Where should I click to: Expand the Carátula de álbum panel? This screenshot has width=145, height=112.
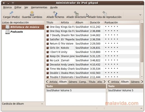click(x=42, y=104)
